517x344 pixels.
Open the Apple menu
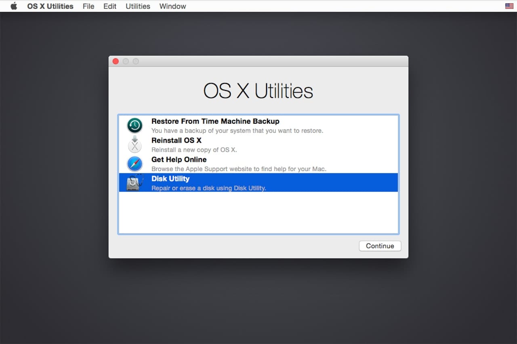tap(14, 6)
